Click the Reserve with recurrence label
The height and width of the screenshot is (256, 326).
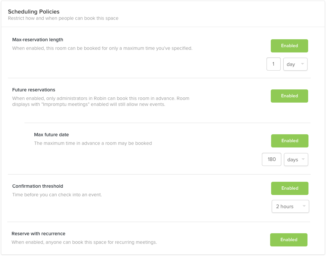click(x=38, y=234)
